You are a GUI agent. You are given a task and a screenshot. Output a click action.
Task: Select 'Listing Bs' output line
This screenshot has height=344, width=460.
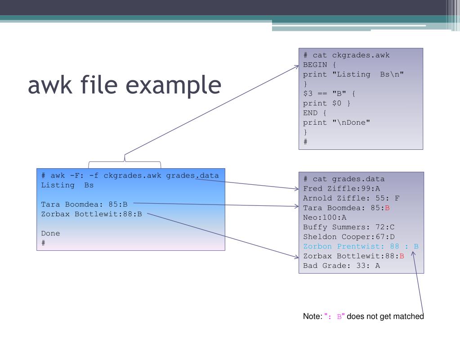(x=67, y=185)
